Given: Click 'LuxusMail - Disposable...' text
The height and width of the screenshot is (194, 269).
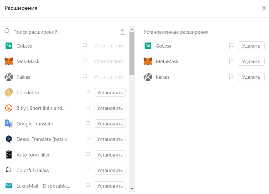Looking at the screenshot, I should [x=43, y=186].
